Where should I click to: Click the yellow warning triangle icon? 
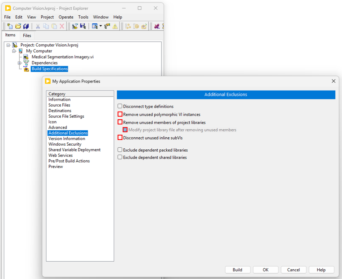(115, 26)
